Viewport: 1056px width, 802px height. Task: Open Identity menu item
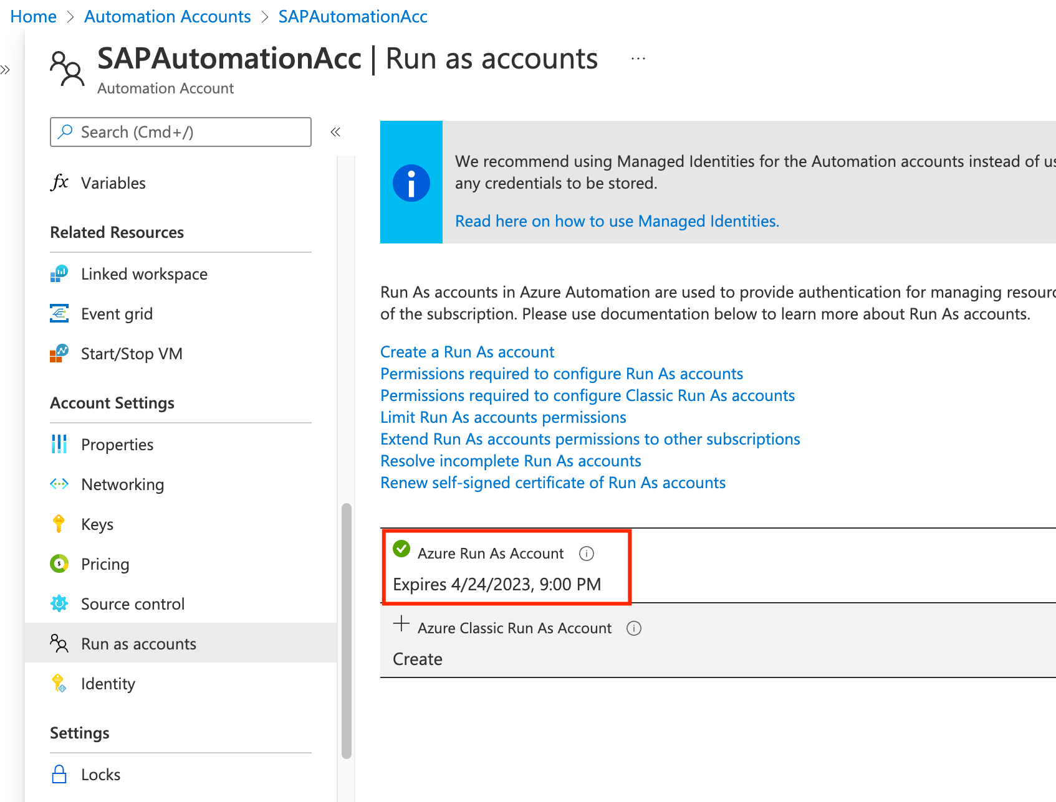[181, 684]
